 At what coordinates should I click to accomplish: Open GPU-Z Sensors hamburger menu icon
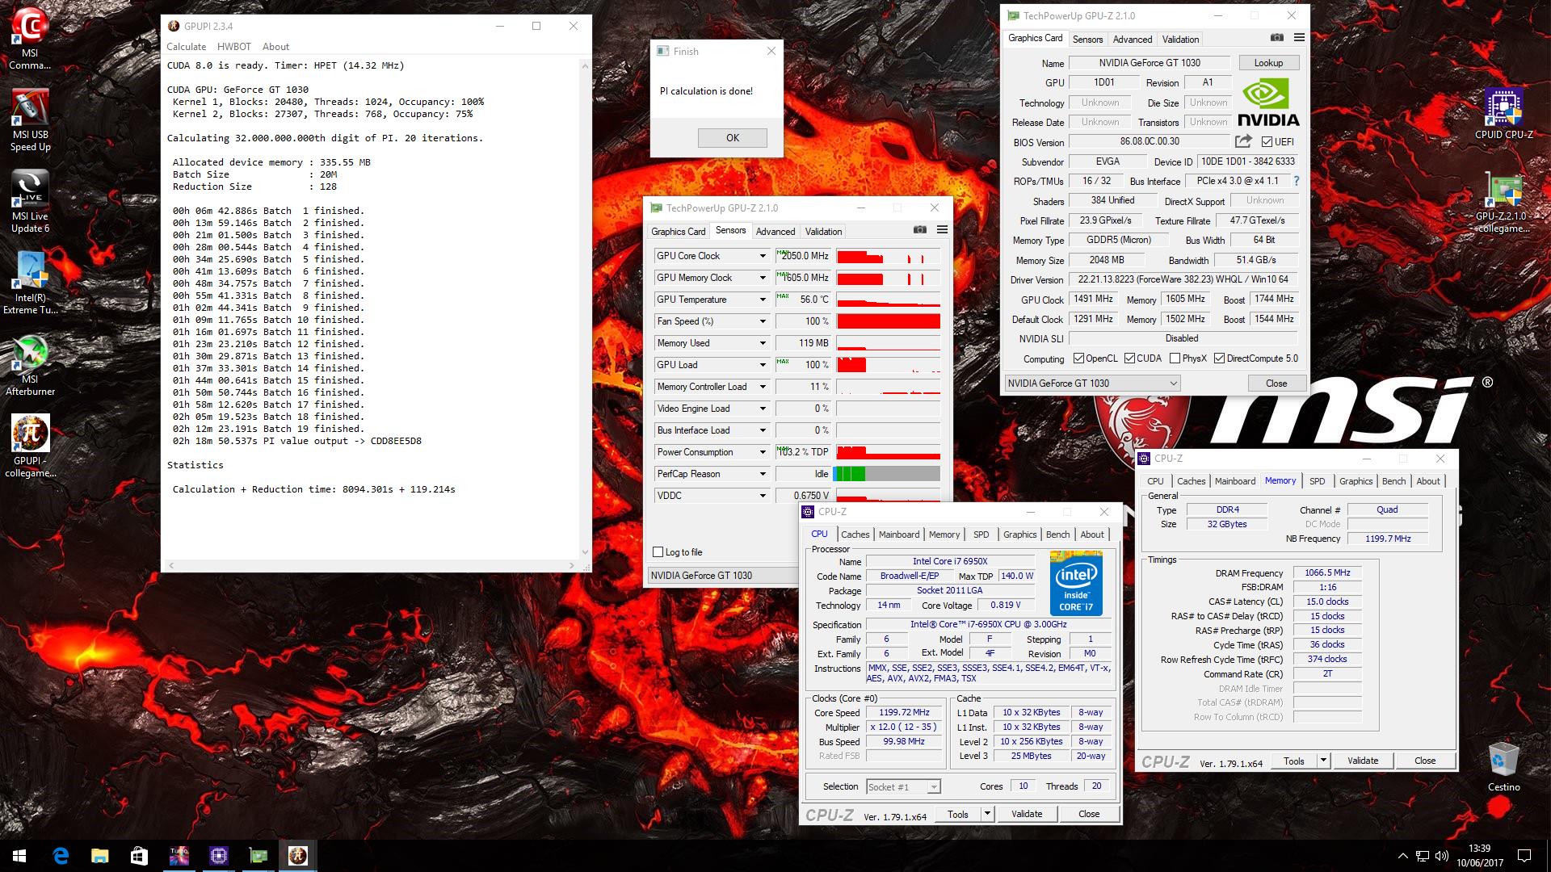(942, 229)
